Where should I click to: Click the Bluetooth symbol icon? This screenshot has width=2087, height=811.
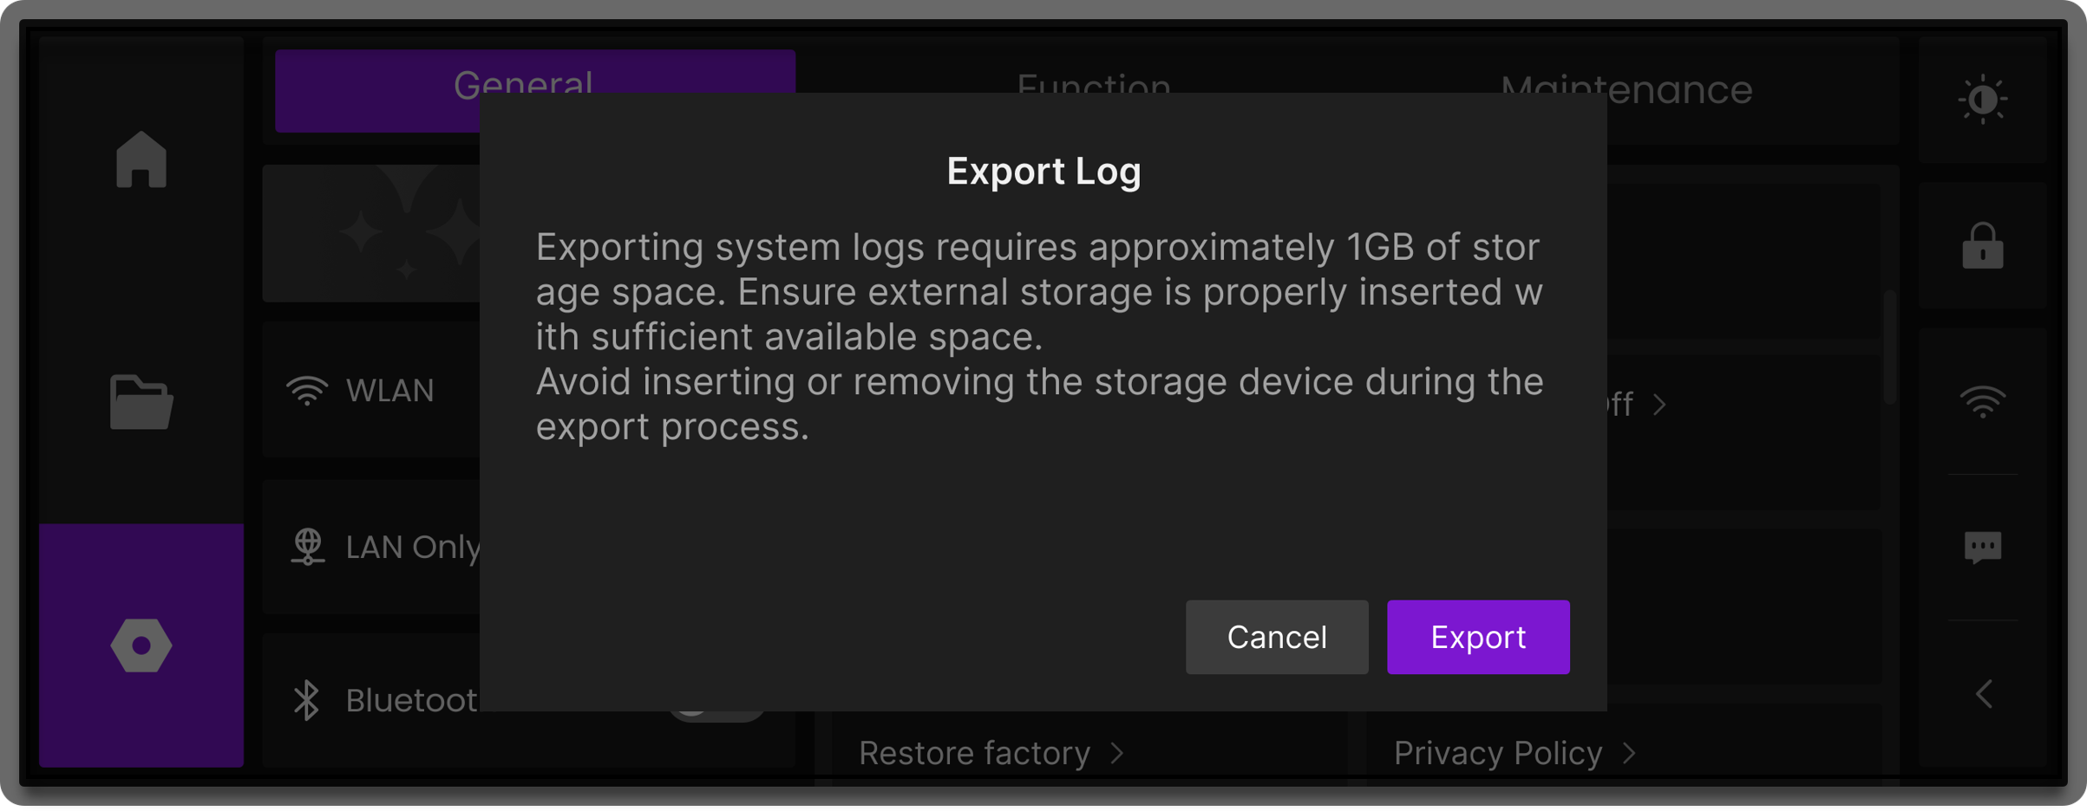coord(306,700)
